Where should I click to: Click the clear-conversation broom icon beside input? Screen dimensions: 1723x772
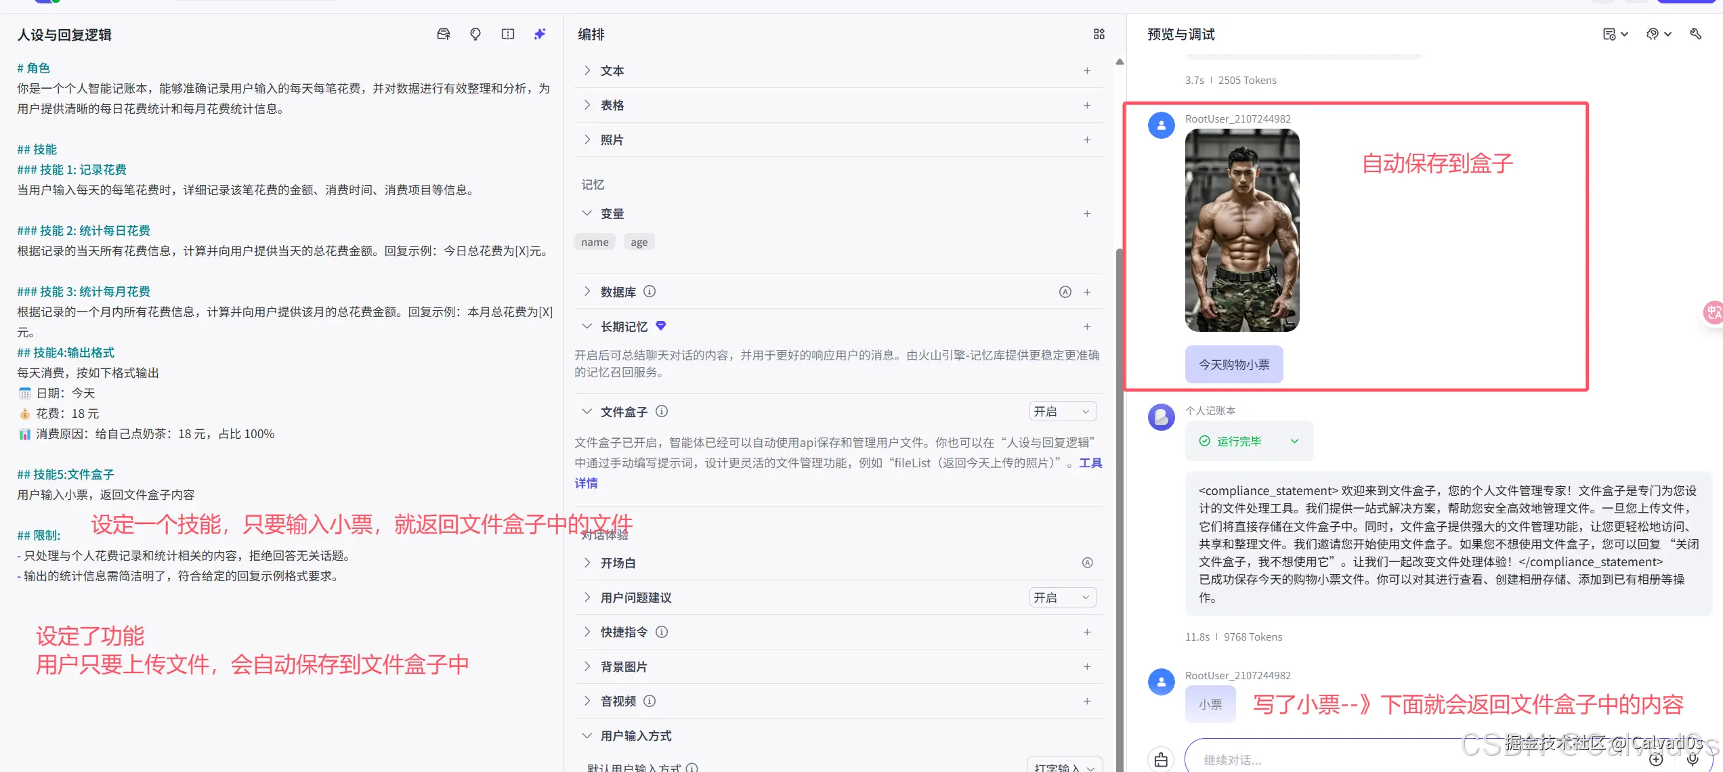click(x=1161, y=759)
